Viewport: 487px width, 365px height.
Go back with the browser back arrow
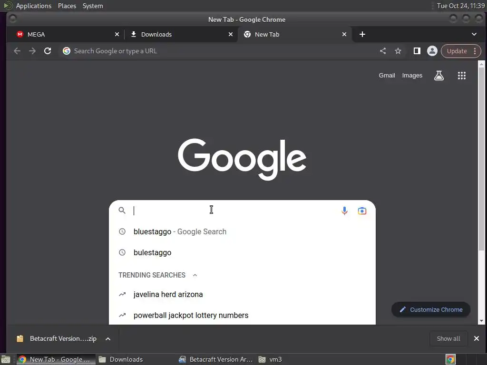[17, 51]
